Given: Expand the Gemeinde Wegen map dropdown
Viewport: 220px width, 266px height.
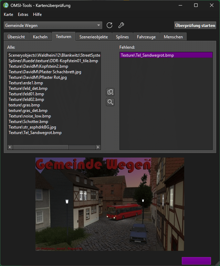Looking at the screenshot, I should tap(53, 26).
